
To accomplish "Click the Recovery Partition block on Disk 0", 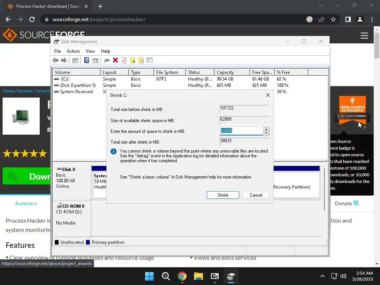I will tap(296, 185).
